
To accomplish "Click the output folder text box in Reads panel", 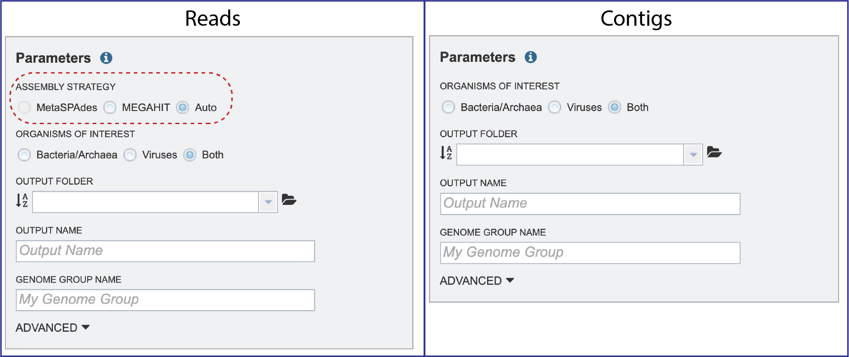I will coord(145,202).
